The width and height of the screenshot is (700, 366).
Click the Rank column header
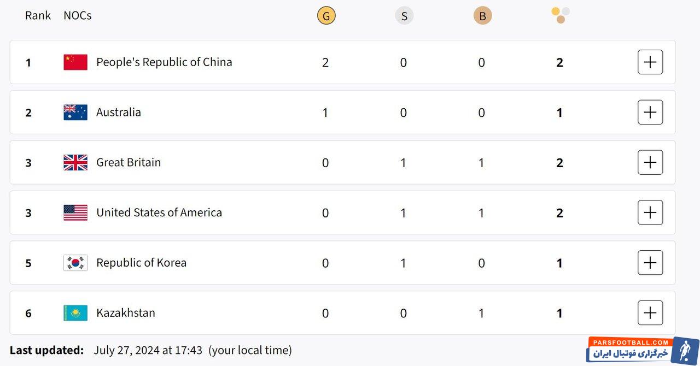38,15
